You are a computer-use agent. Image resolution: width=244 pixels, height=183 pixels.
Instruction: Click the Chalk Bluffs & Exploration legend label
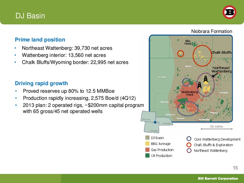tap(213, 145)
